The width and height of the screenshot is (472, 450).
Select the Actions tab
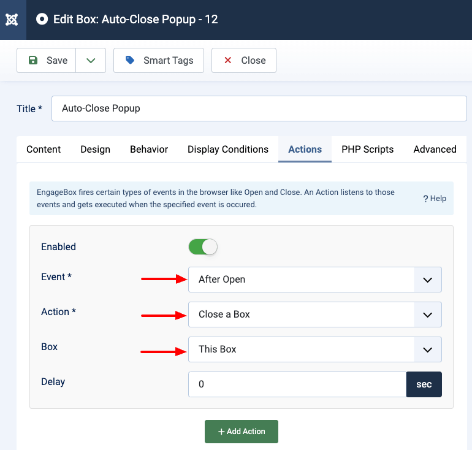(x=305, y=150)
